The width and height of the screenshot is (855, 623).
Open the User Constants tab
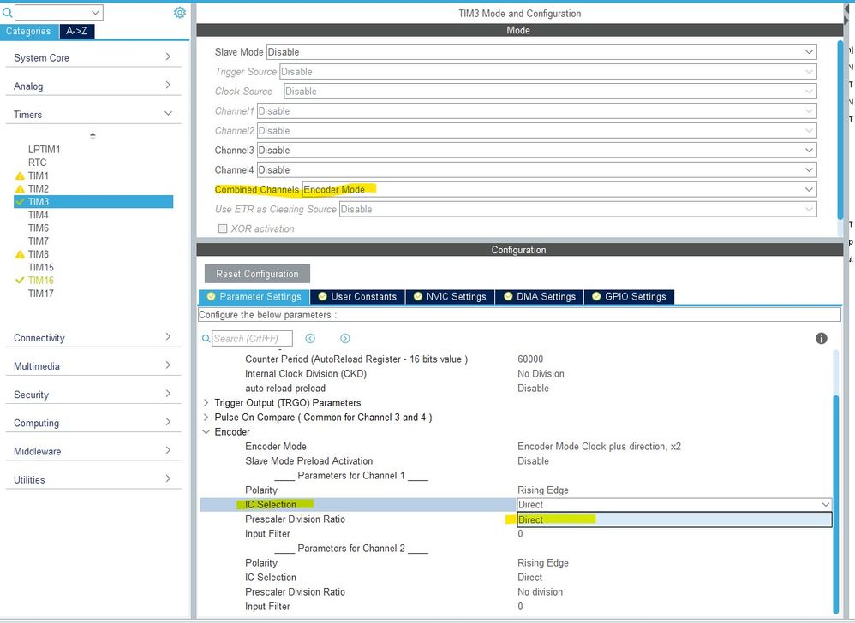click(x=358, y=296)
